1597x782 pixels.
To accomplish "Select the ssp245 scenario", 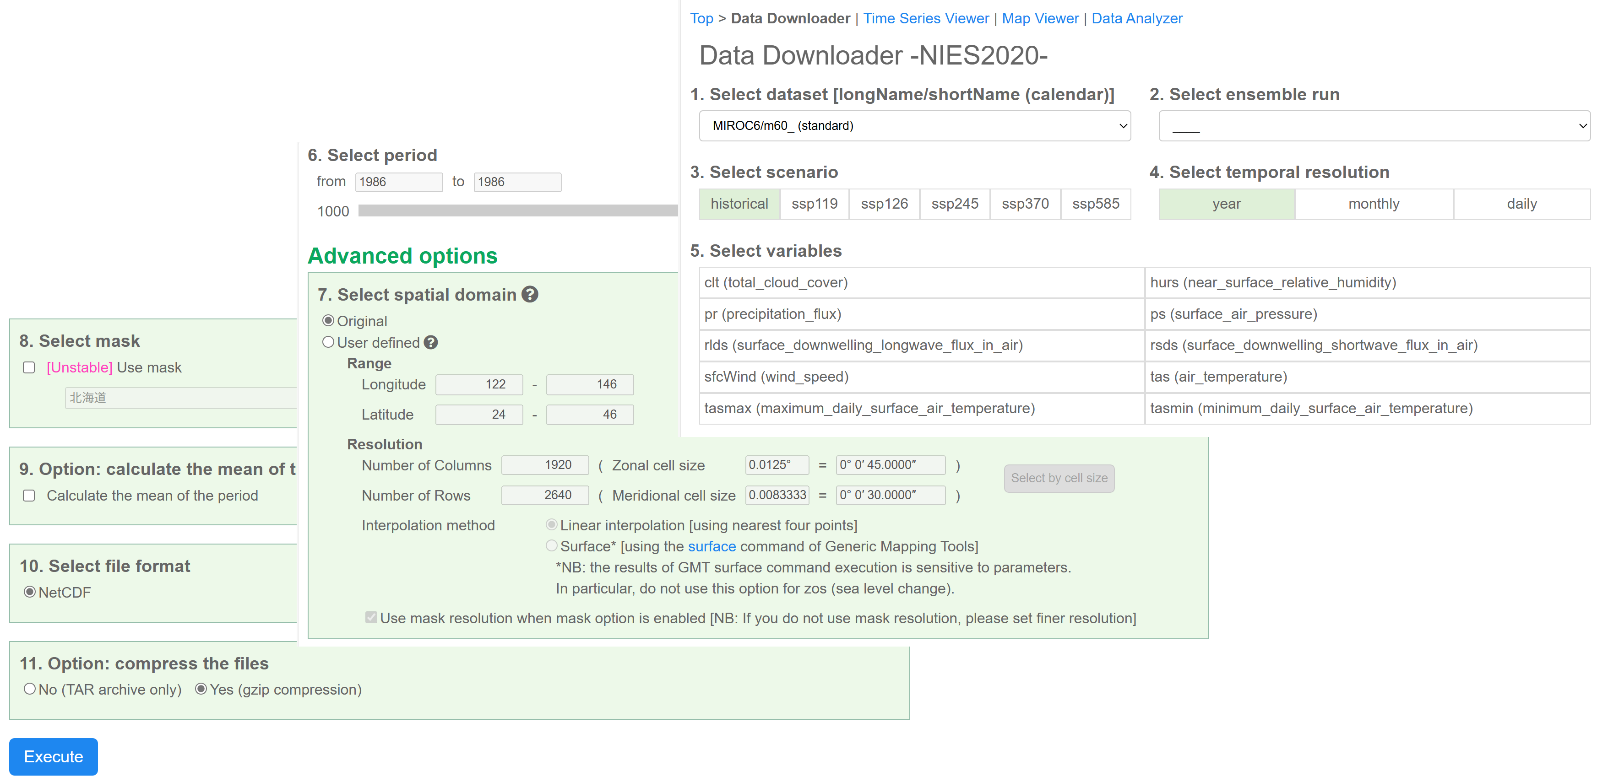I will coord(955,204).
